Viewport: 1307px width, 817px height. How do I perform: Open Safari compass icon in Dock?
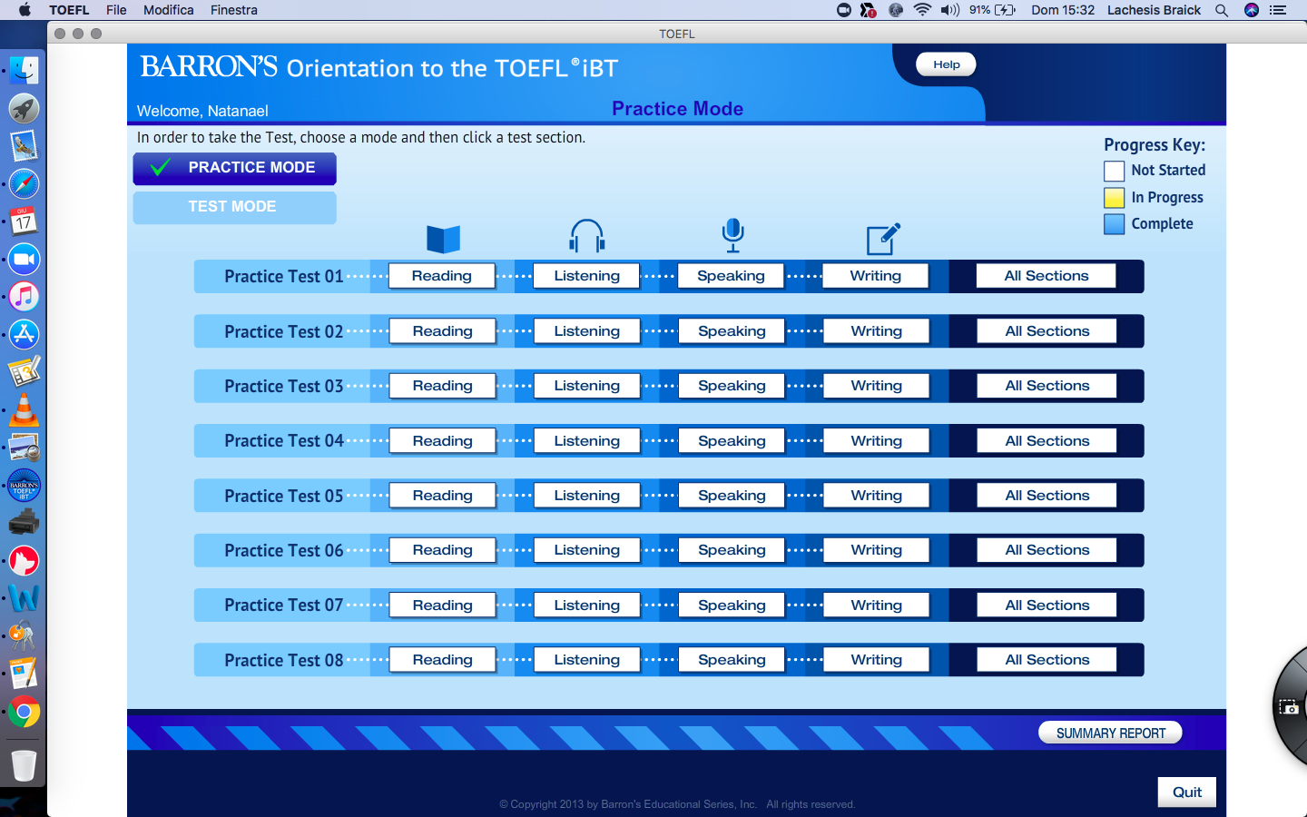24,184
